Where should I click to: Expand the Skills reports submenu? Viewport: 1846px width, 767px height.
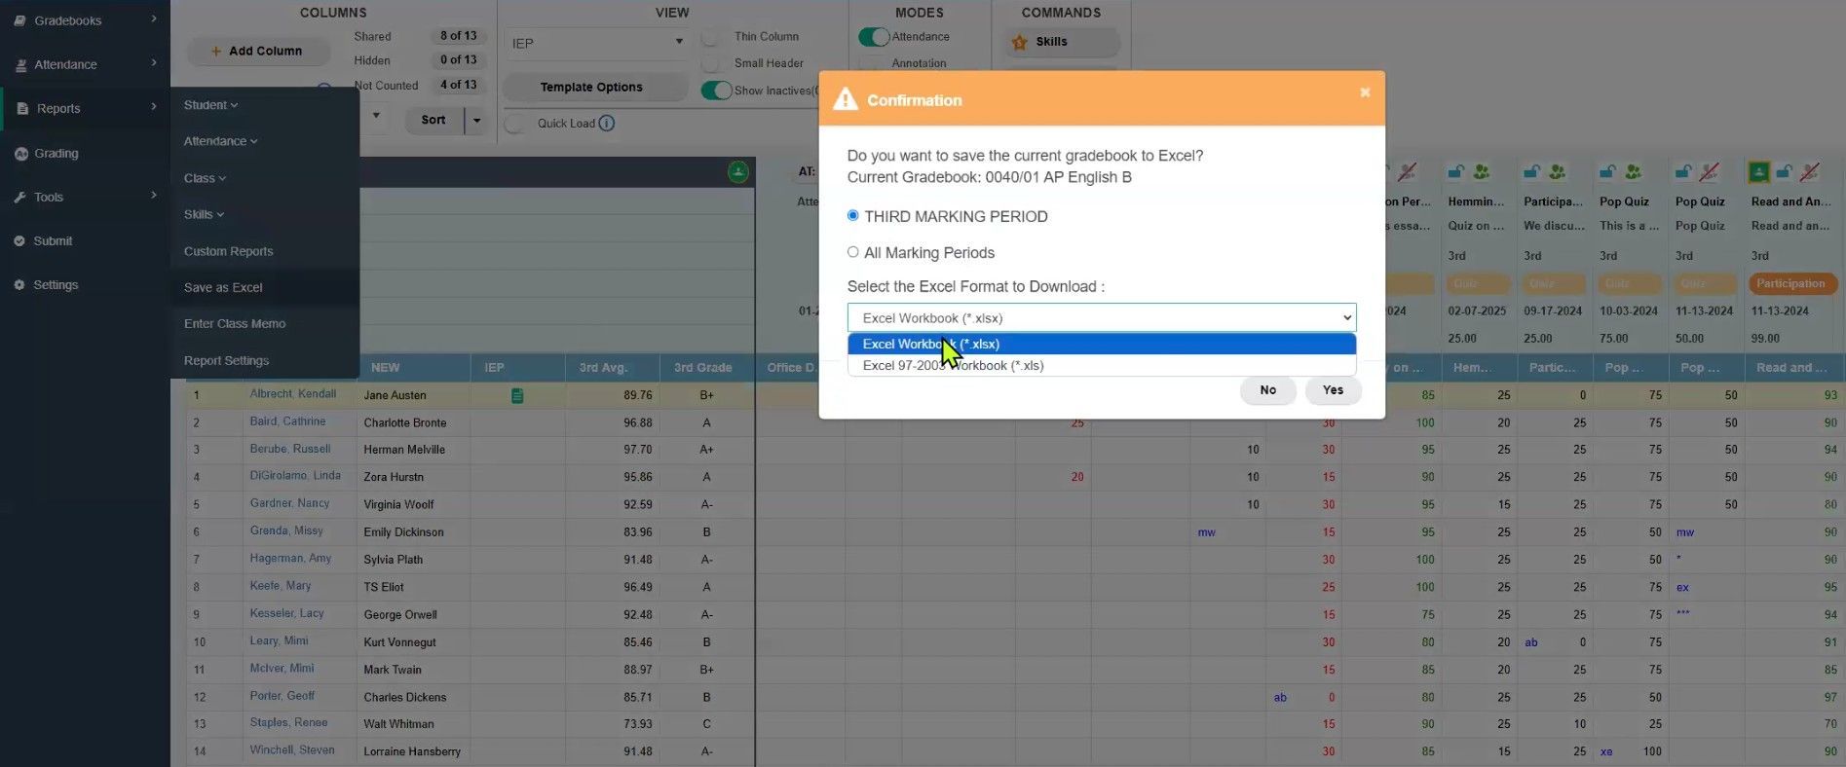point(204,214)
